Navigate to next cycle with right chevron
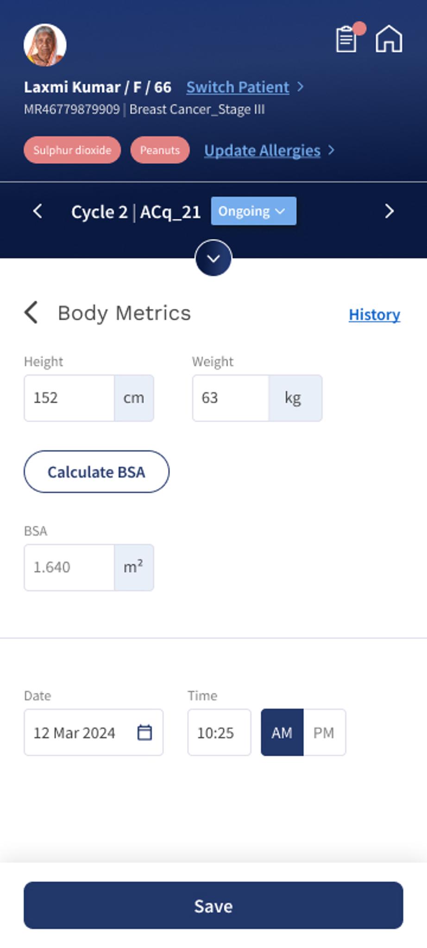Image resolution: width=427 pixels, height=948 pixels. 389,212
